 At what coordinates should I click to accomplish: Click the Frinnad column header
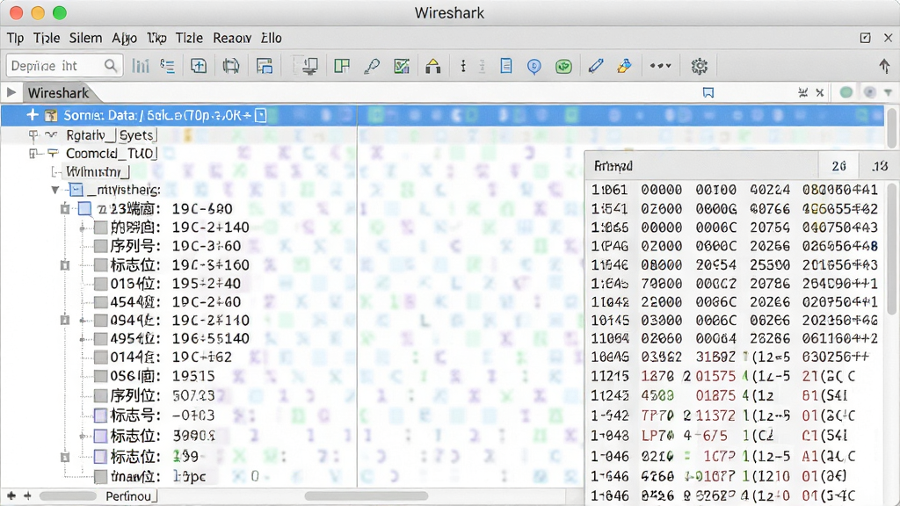tap(613, 166)
